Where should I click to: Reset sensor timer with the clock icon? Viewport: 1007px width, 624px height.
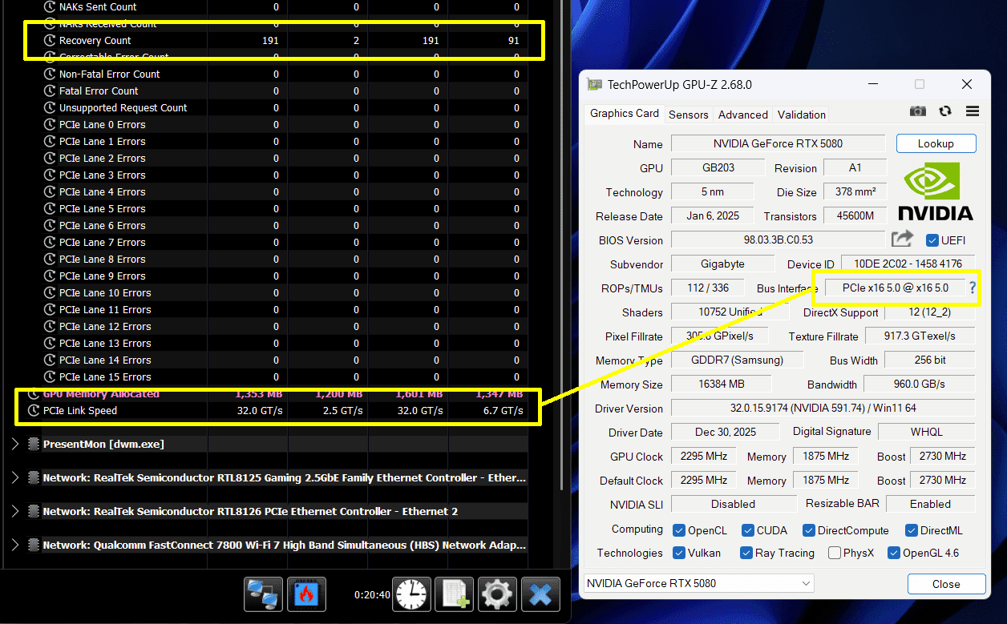[x=411, y=594]
